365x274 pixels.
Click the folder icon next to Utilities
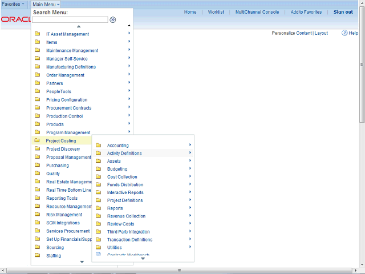point(98,248)
